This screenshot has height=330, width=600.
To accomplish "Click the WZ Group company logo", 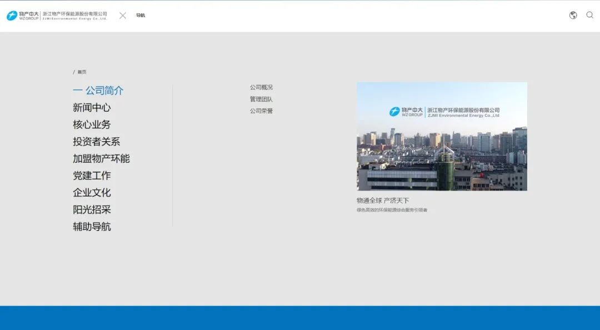I will point(57,16).
